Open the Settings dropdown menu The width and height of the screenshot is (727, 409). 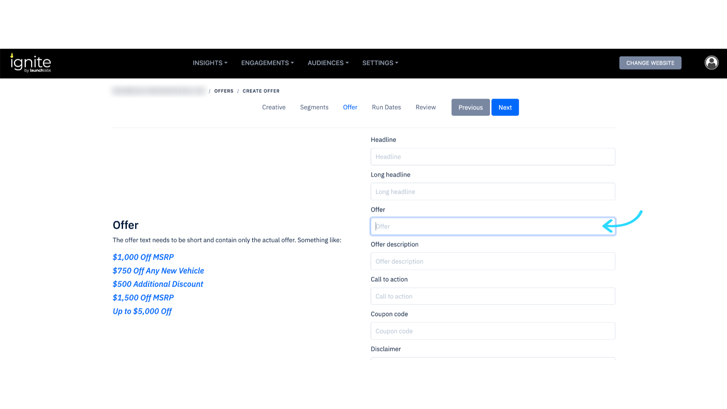click(x=380, y=63)
